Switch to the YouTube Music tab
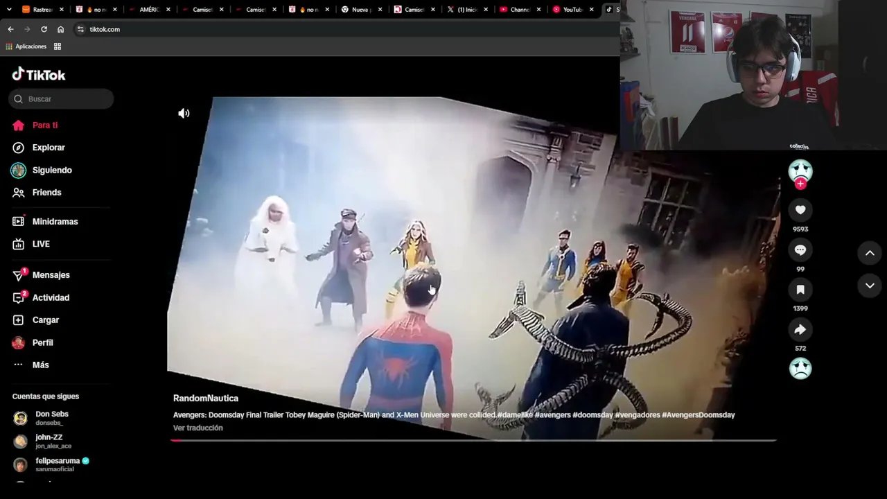887x499 pixels. 572,10
